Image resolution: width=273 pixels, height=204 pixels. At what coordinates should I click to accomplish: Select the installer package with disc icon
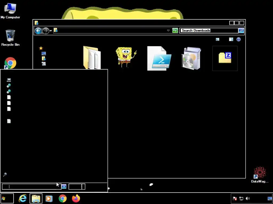coord(191,58)
